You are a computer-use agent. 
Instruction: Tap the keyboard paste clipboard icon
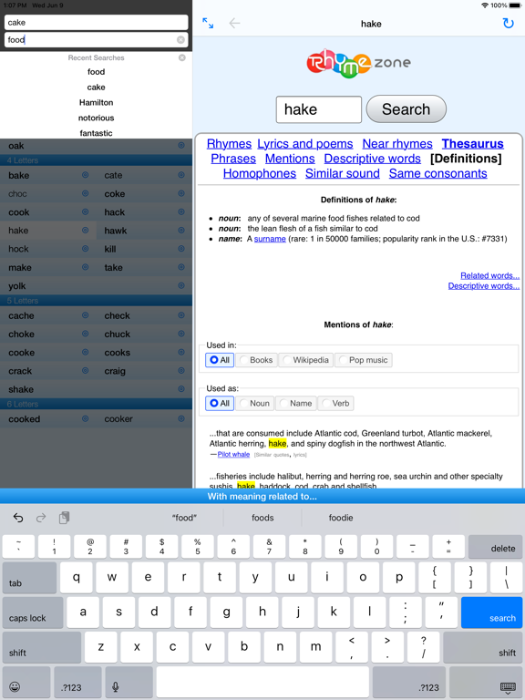click(x=65, y=518)
